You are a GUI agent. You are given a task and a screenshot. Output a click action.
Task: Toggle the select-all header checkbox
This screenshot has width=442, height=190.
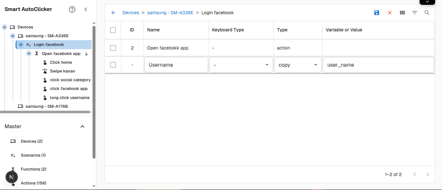(113, 30)
